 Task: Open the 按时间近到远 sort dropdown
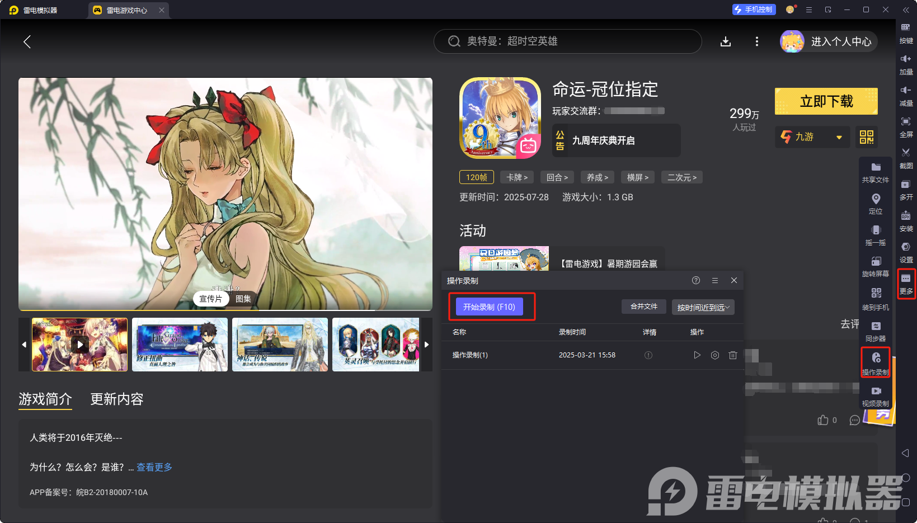pyautogui.click(x=703, y=307)
